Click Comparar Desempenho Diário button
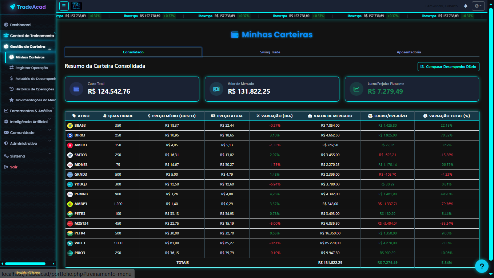The image size is (494, 278). pos(448,67)
